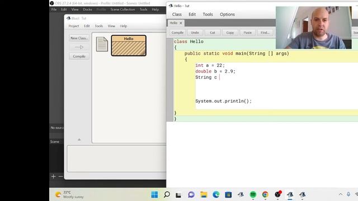
Task: Click the BlueJ bird icon in the editor title bar
Action: coord(171,6)
